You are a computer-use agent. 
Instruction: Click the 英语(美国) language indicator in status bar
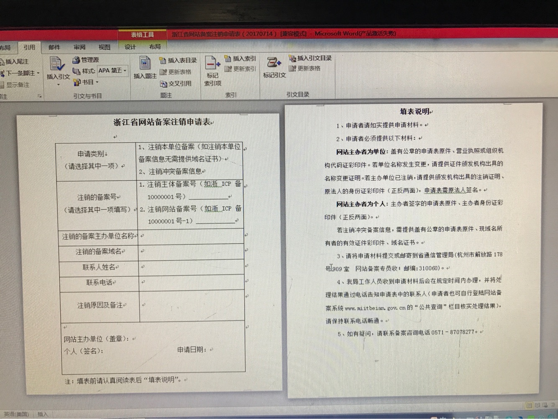(16, 414)
